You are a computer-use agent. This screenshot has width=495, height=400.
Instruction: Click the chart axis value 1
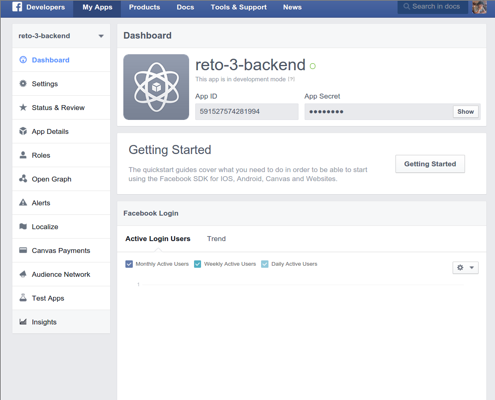139,285
